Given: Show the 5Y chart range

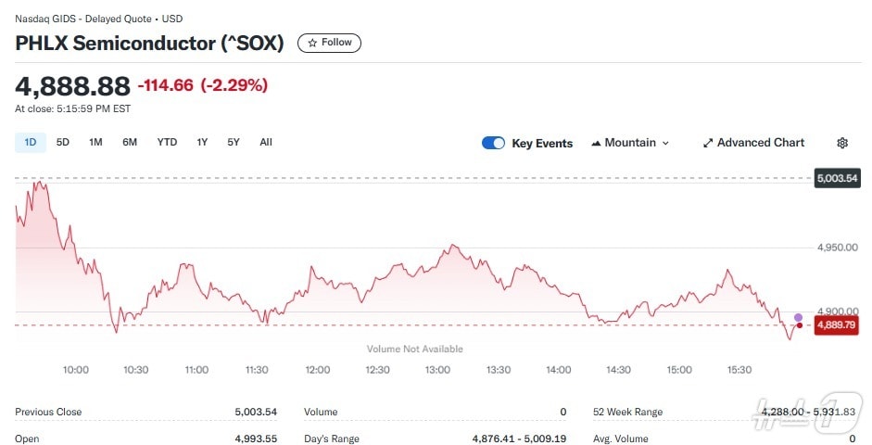Looking at the screenshot, I should [234, 142].
